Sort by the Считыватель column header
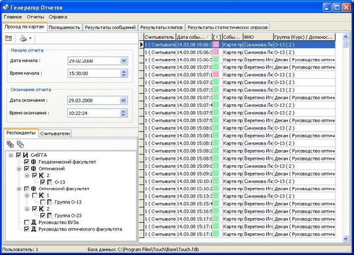Viewport: 354px width, 255px height. point(160,37)
